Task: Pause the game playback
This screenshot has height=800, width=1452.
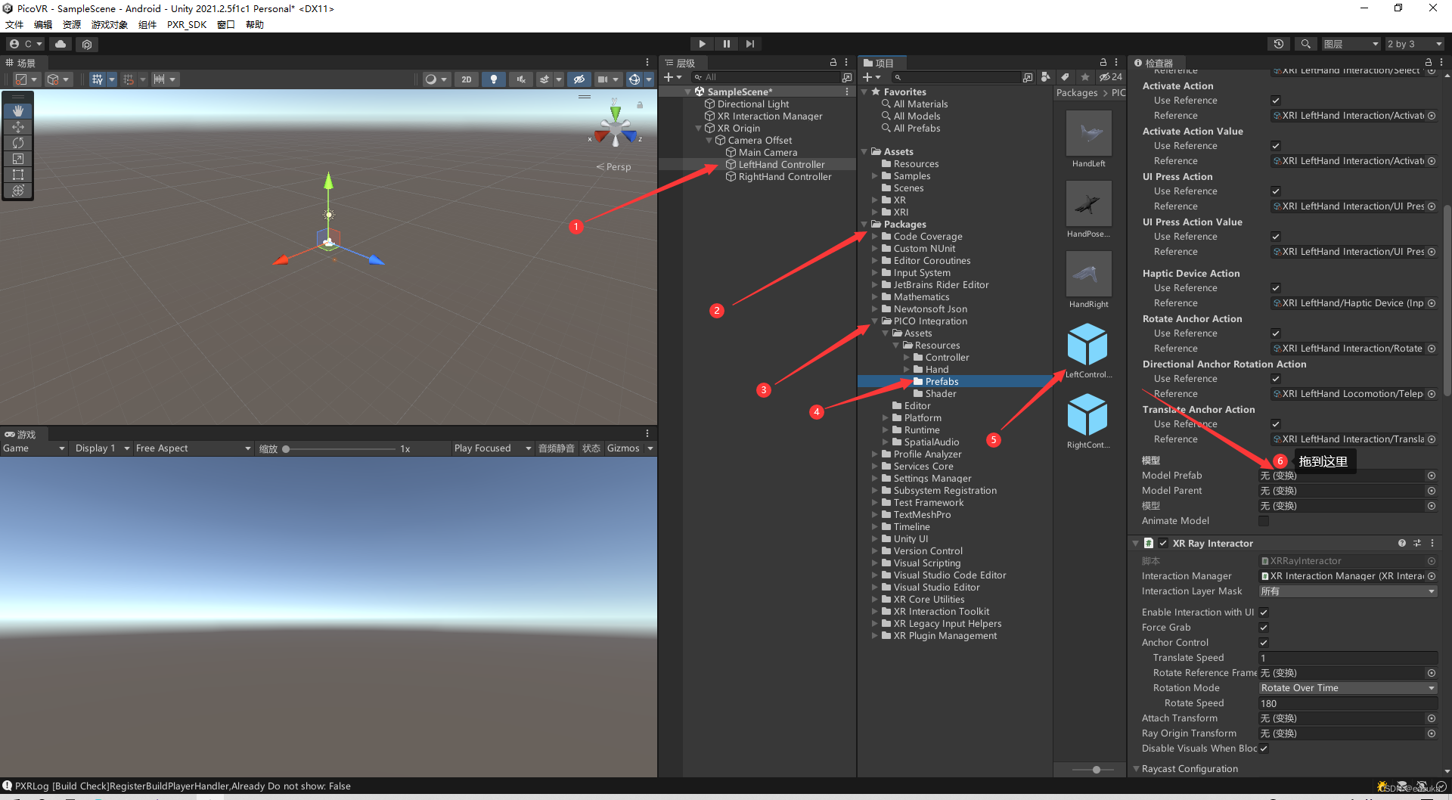Action: tap(726, 44)
